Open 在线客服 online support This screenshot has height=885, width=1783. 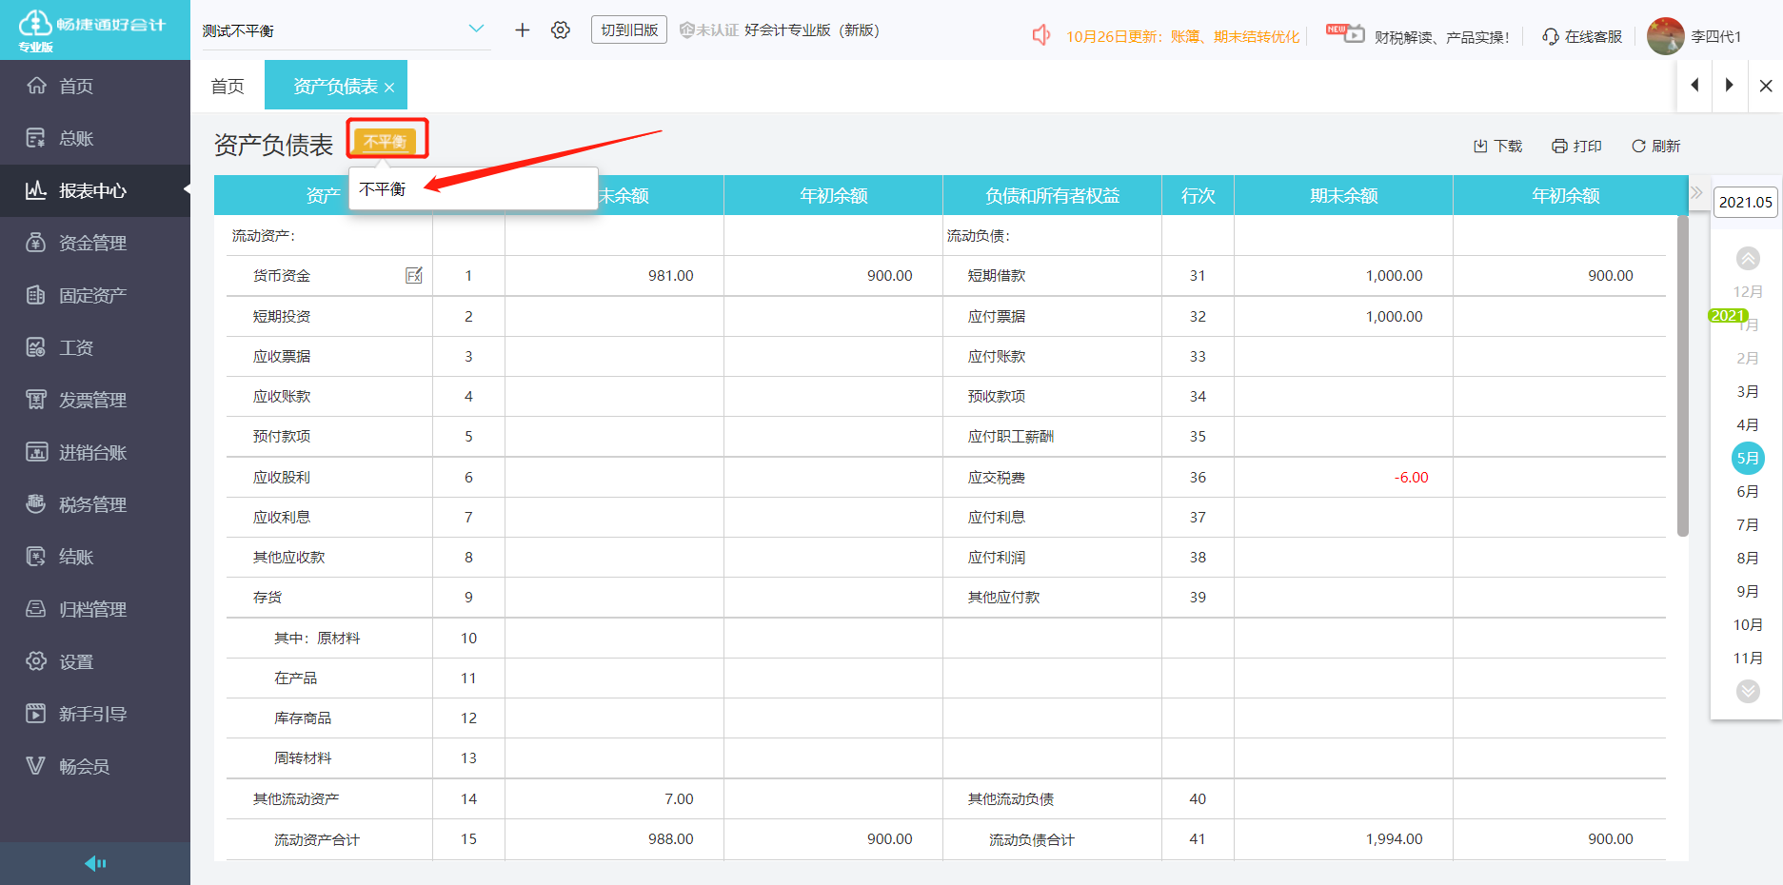[1582, 36]
